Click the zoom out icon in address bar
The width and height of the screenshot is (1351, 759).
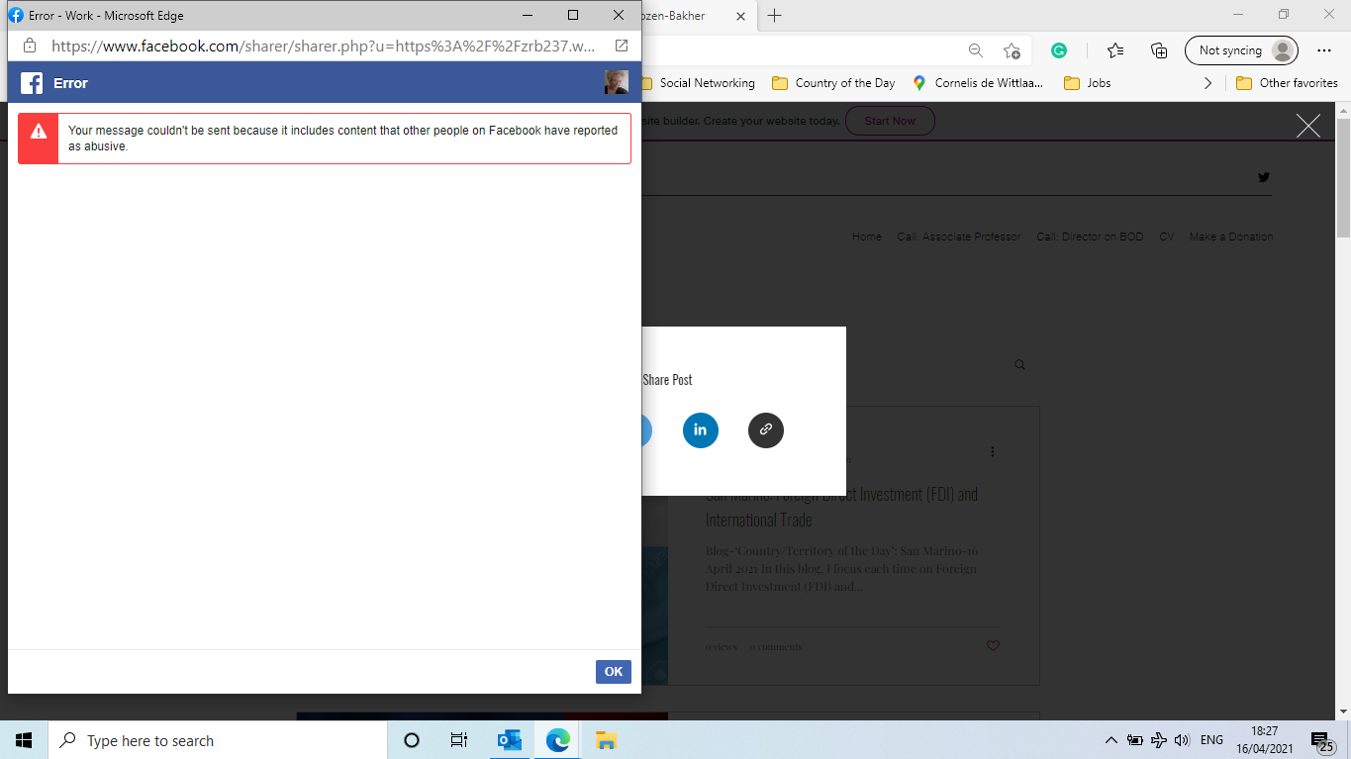(x=976, y=50)
